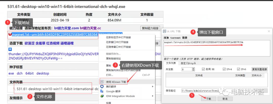
Task: Switch to the 文件列表 tab in the dialog
Action: (171, 63)
